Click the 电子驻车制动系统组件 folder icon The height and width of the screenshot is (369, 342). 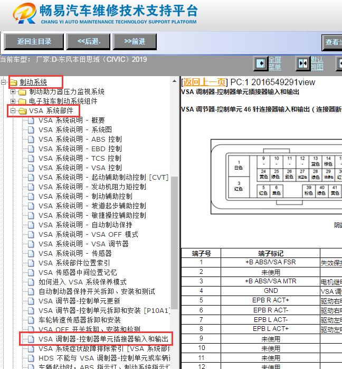pos(22,102)
